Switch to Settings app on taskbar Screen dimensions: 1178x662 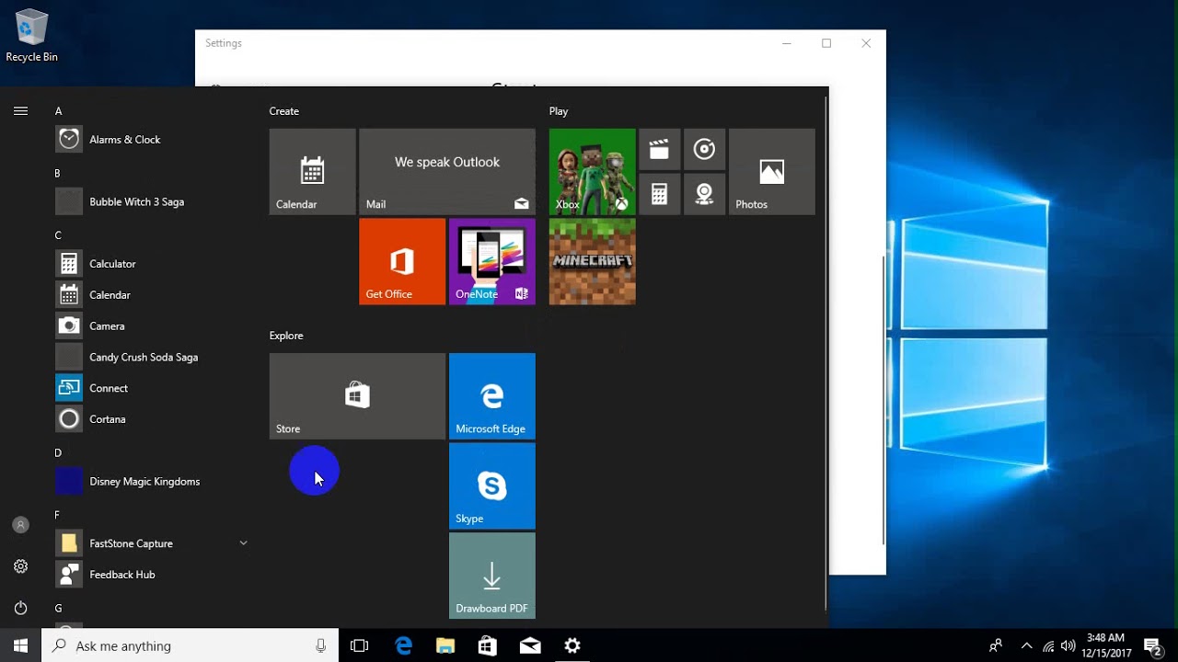click(572, 645)
